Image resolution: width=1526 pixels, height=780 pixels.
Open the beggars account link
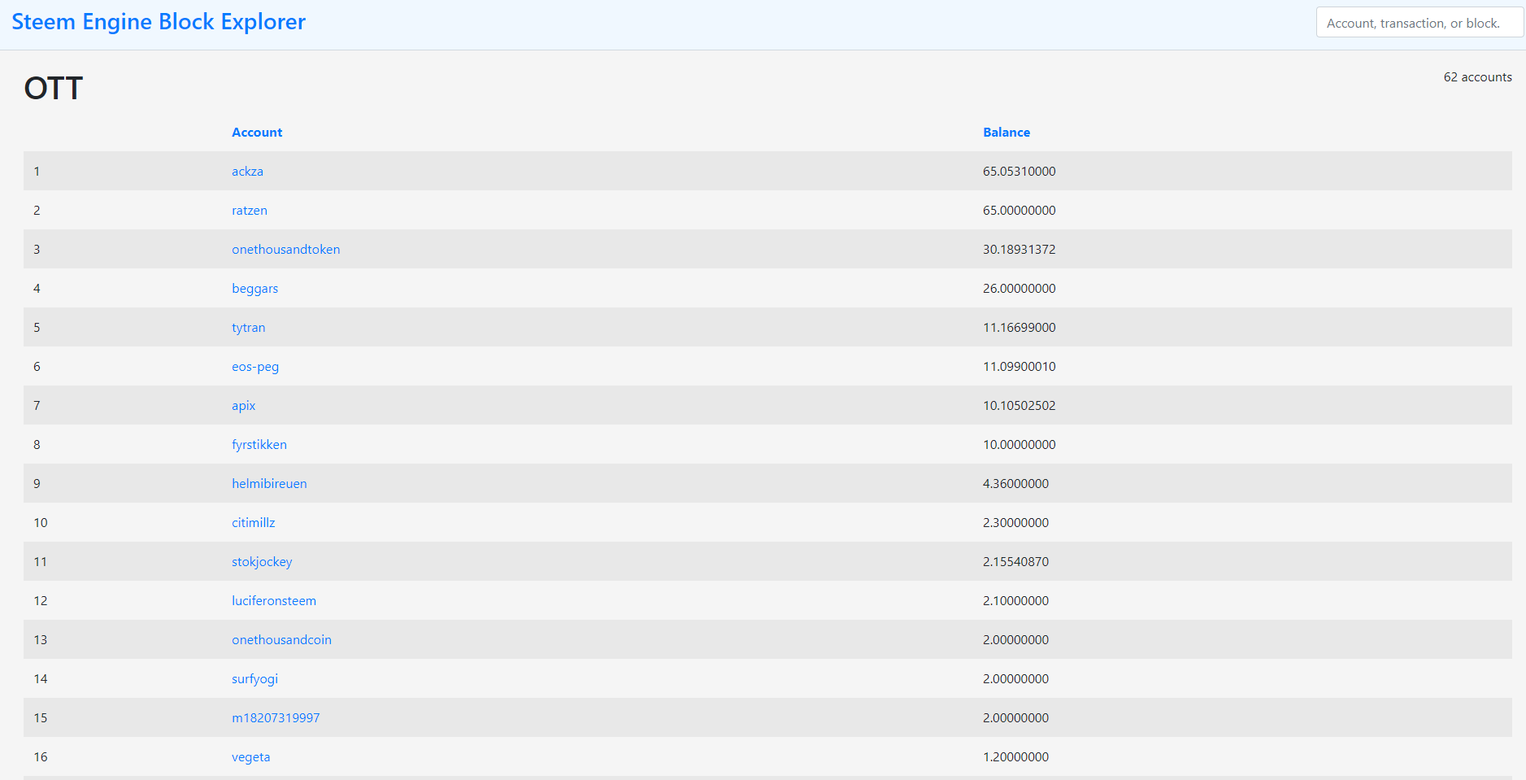pyautogui.click(x=255, y=288)
